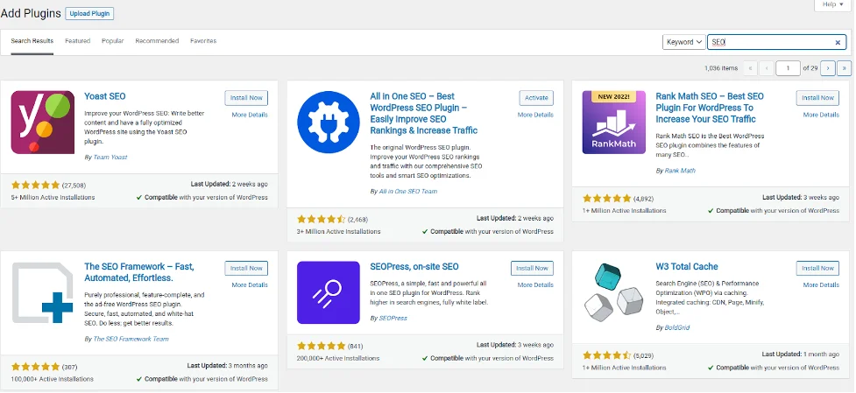Click the SEOPress plugin icon
Viewport: 856px width, 393px height.
tap(329, 292)
